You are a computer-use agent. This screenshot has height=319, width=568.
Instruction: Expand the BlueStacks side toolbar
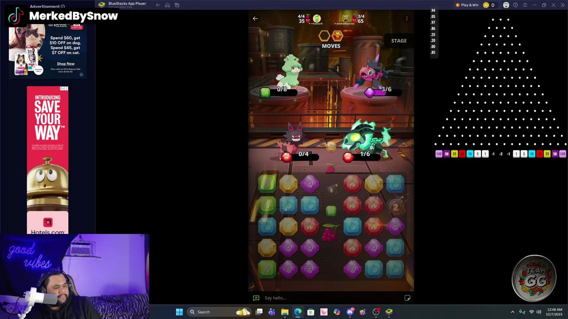click(x=562, y=5)
